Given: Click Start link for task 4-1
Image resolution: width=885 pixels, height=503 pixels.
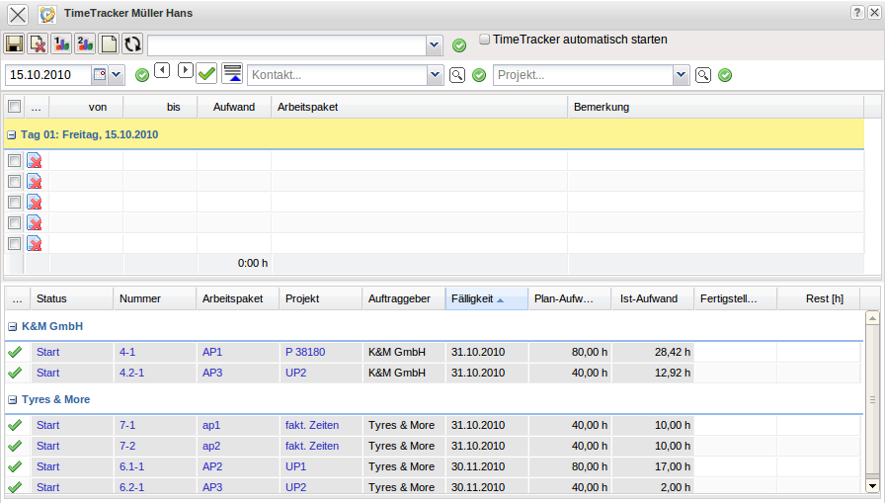Looking at the screenshot, I should pos(47,351).
